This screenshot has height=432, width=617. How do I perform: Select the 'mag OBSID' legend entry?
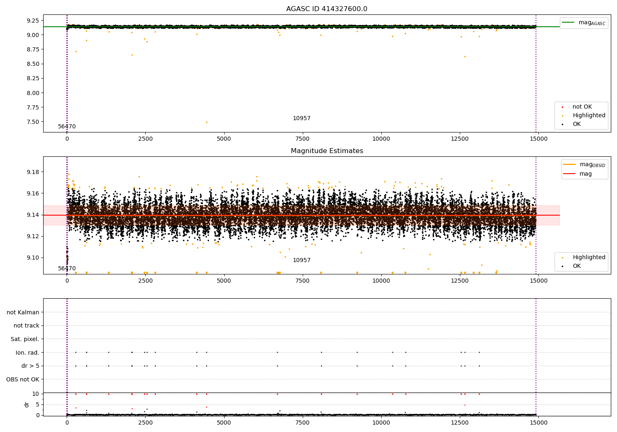[584, 165]
